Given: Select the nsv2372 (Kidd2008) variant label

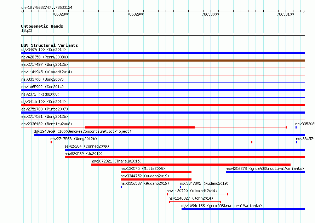Looking at the screenshot, I should coord(40,94).
